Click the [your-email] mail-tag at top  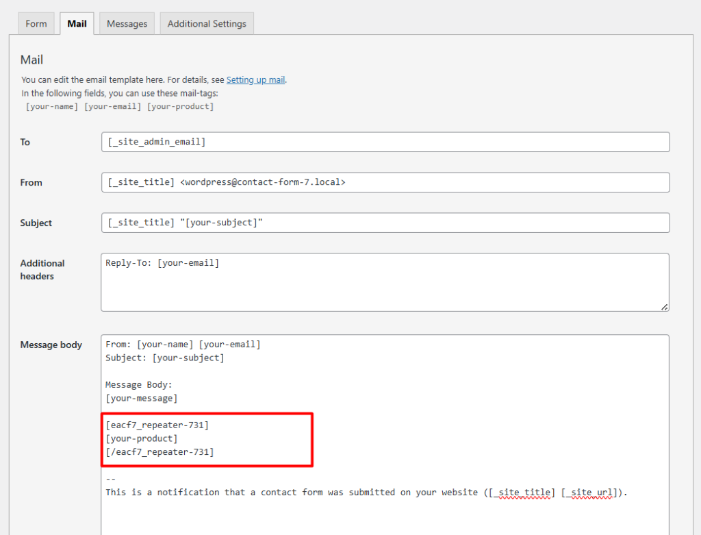(x=113, y=106)
